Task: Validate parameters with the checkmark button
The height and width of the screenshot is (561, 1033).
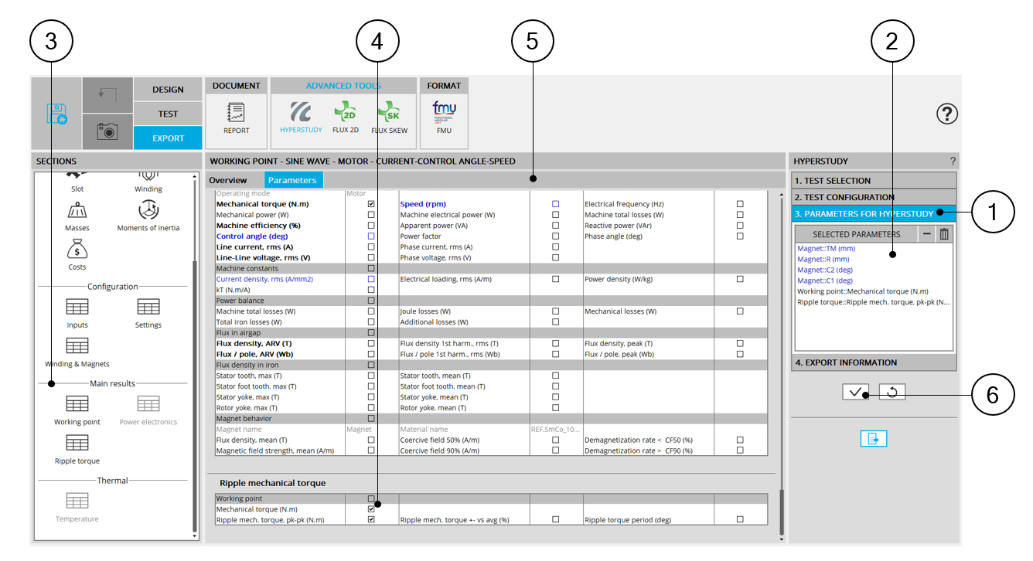Action: click(x=855, y=392)
